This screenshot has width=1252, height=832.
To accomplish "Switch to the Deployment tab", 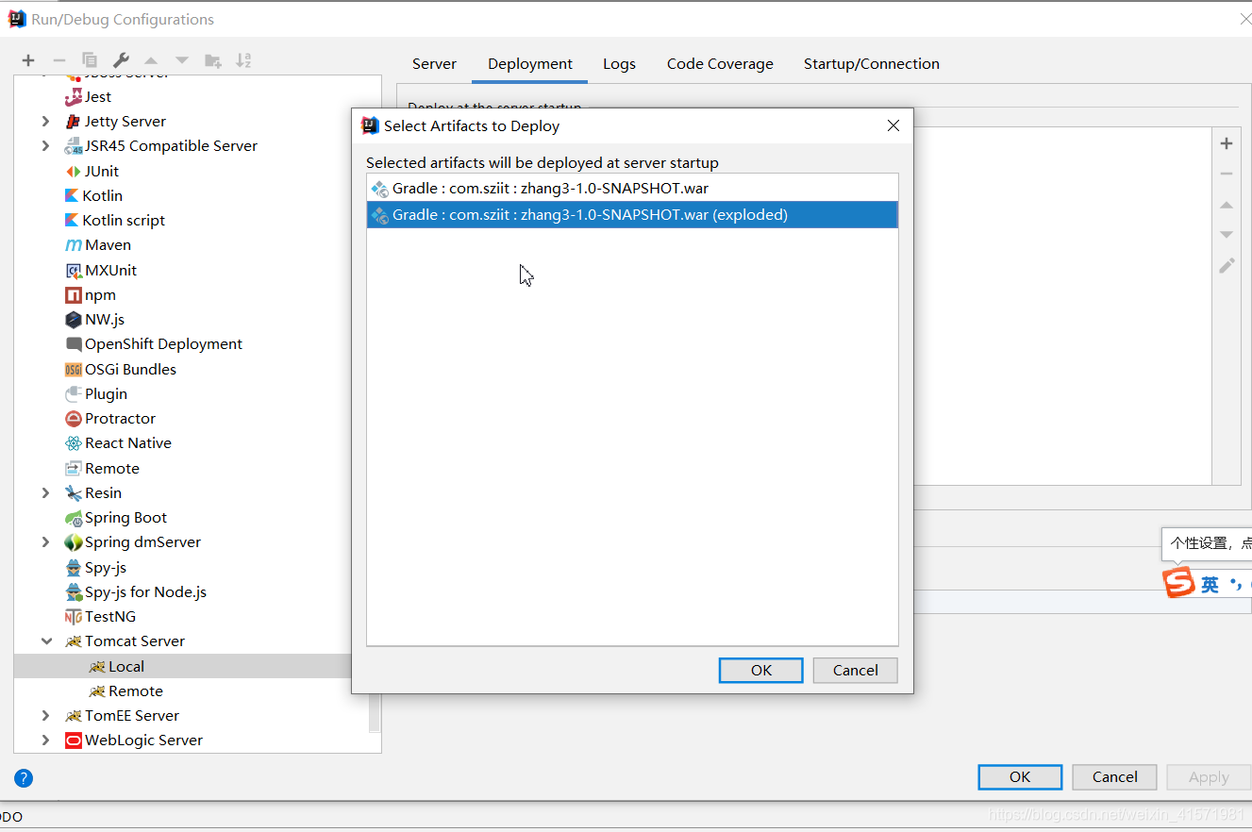I will (530, 64).
